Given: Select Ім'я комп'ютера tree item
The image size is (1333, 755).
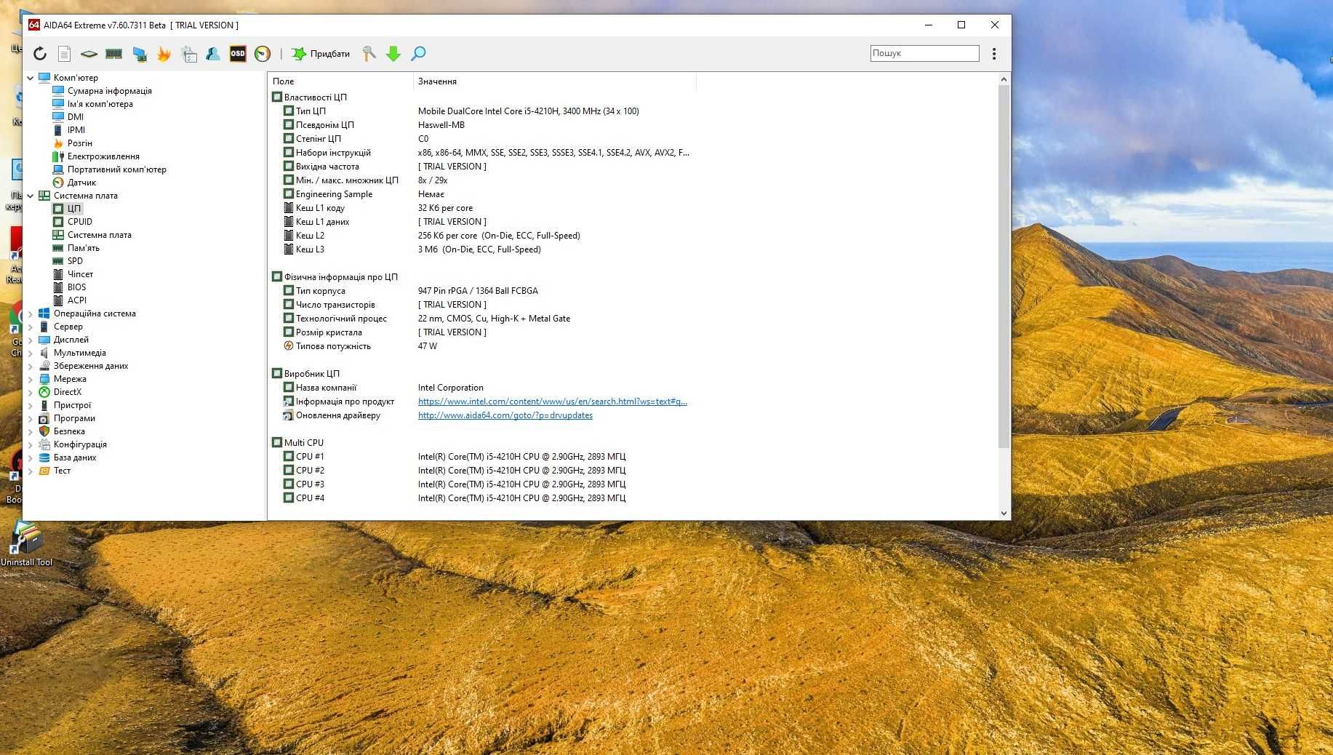Looking at the screenshot, I should pyautogui.click(x=100, y=104).
